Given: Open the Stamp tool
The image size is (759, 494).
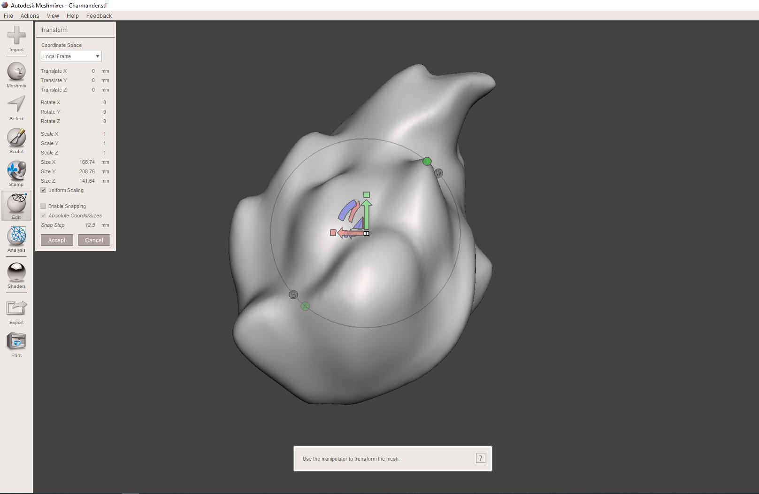Looking at the screenshot, I should pos(16,173).
